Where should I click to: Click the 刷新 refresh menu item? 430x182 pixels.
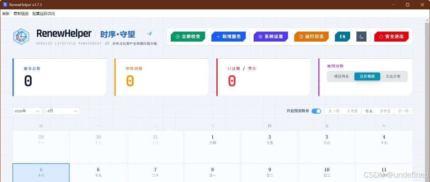6,14
